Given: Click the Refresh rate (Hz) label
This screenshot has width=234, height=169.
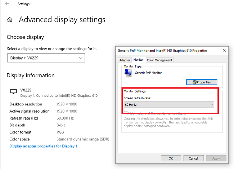Looking at the screenshot, I should tap(24, 118).
